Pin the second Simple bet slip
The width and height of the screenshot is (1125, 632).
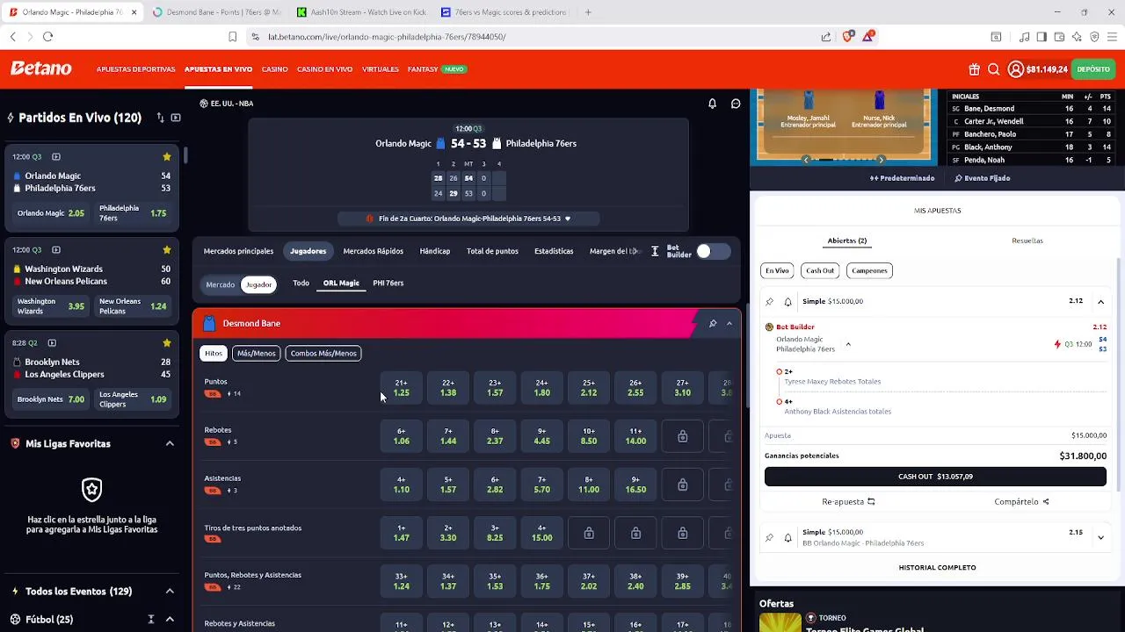pyautogui.click(x=769, y=537)
